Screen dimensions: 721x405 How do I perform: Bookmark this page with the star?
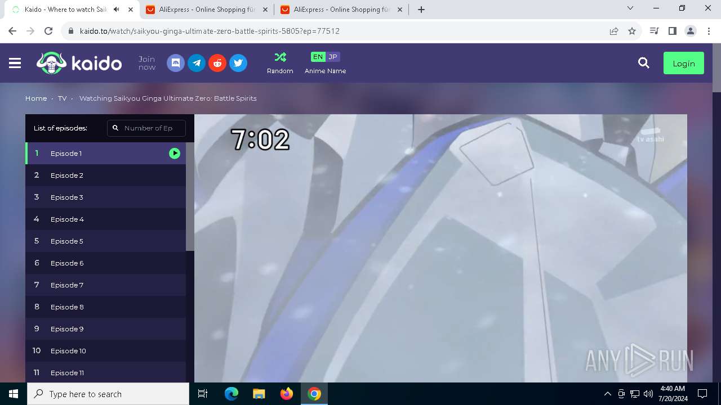coord(632,31)
